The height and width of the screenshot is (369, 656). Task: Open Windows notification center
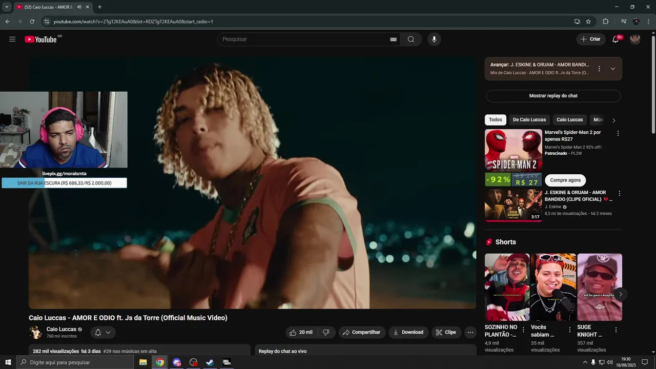tap(645, 362)
